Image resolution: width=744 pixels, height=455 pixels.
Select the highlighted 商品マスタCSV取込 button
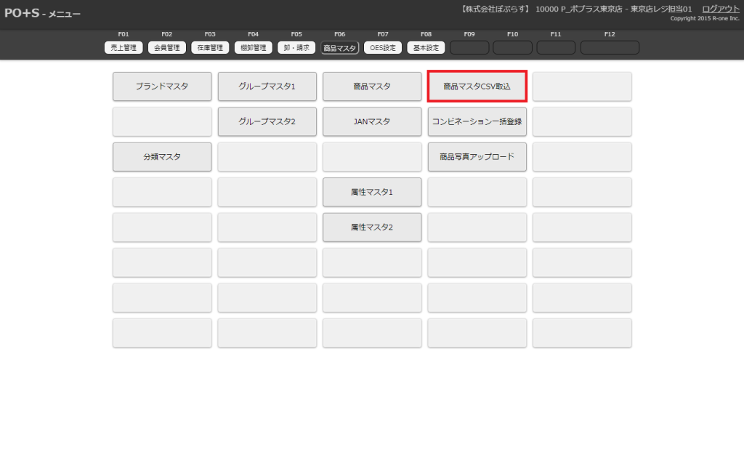477,86
